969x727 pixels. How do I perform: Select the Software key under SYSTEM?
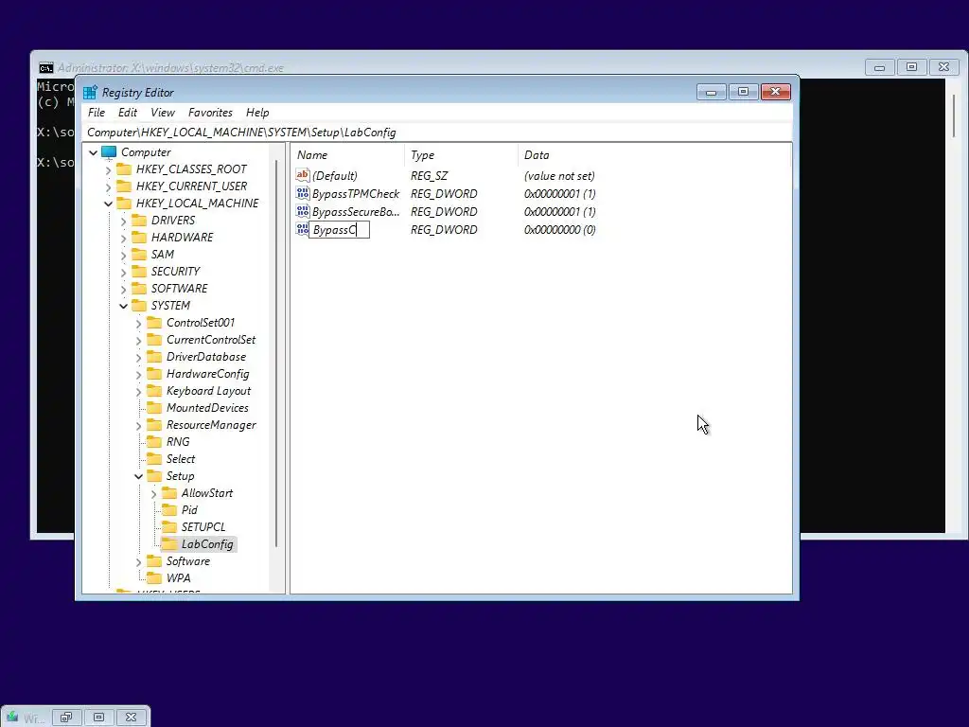188,561
